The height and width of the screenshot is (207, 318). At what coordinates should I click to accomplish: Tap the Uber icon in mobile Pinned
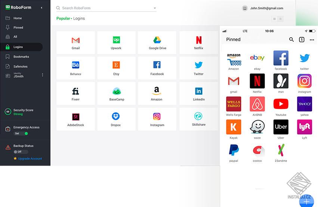(x=281, y=127)
